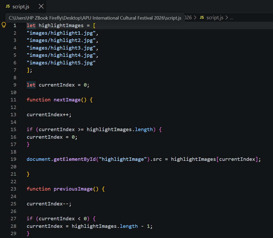Close the script.js tab

click(41, 7)
